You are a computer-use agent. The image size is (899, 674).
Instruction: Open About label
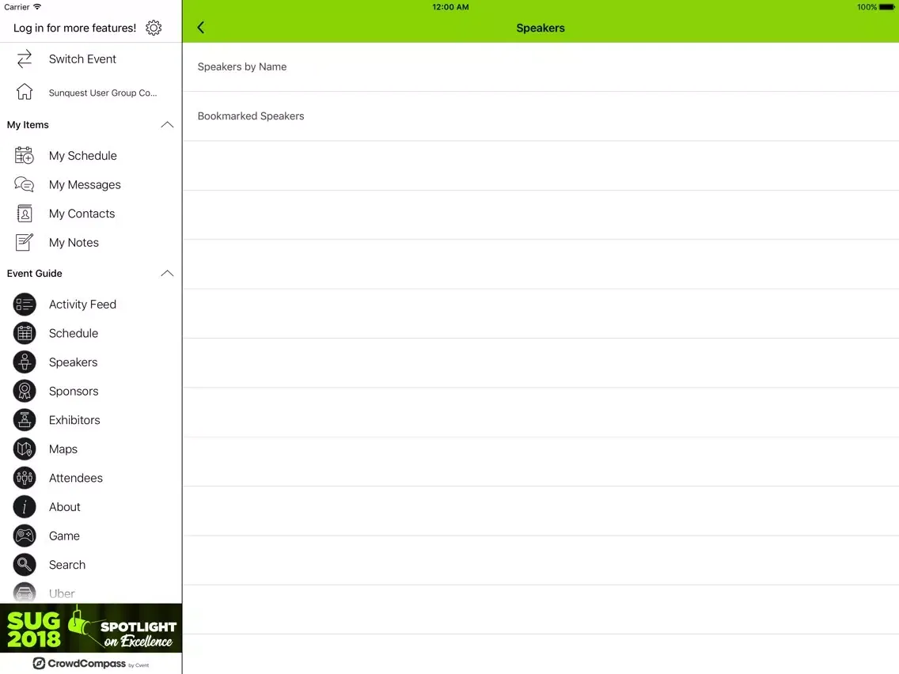64,506
